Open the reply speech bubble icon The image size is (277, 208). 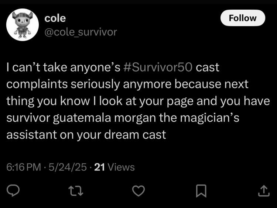pyautogui.click(x=13, y=191)
